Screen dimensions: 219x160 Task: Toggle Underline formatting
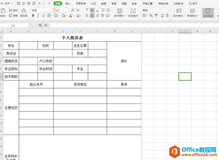pos(43,16)
